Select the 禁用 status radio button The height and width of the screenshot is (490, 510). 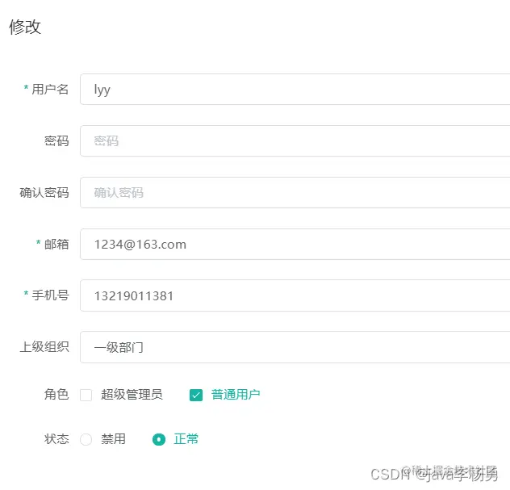coord(86,439)
